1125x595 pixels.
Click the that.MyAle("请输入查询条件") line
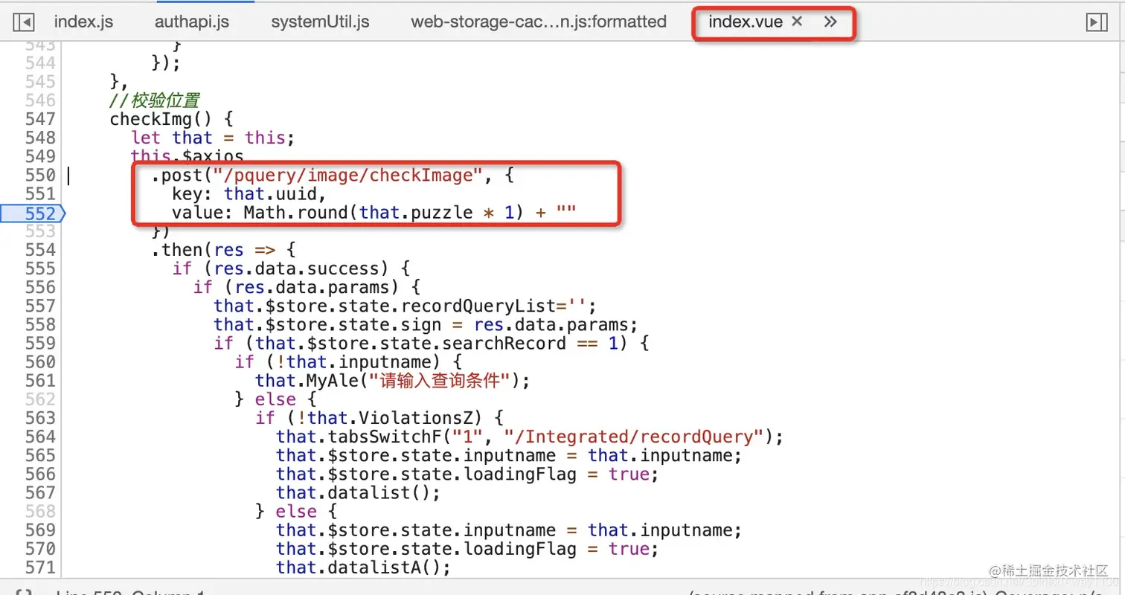pyautogui.click(x=392, y=381)
